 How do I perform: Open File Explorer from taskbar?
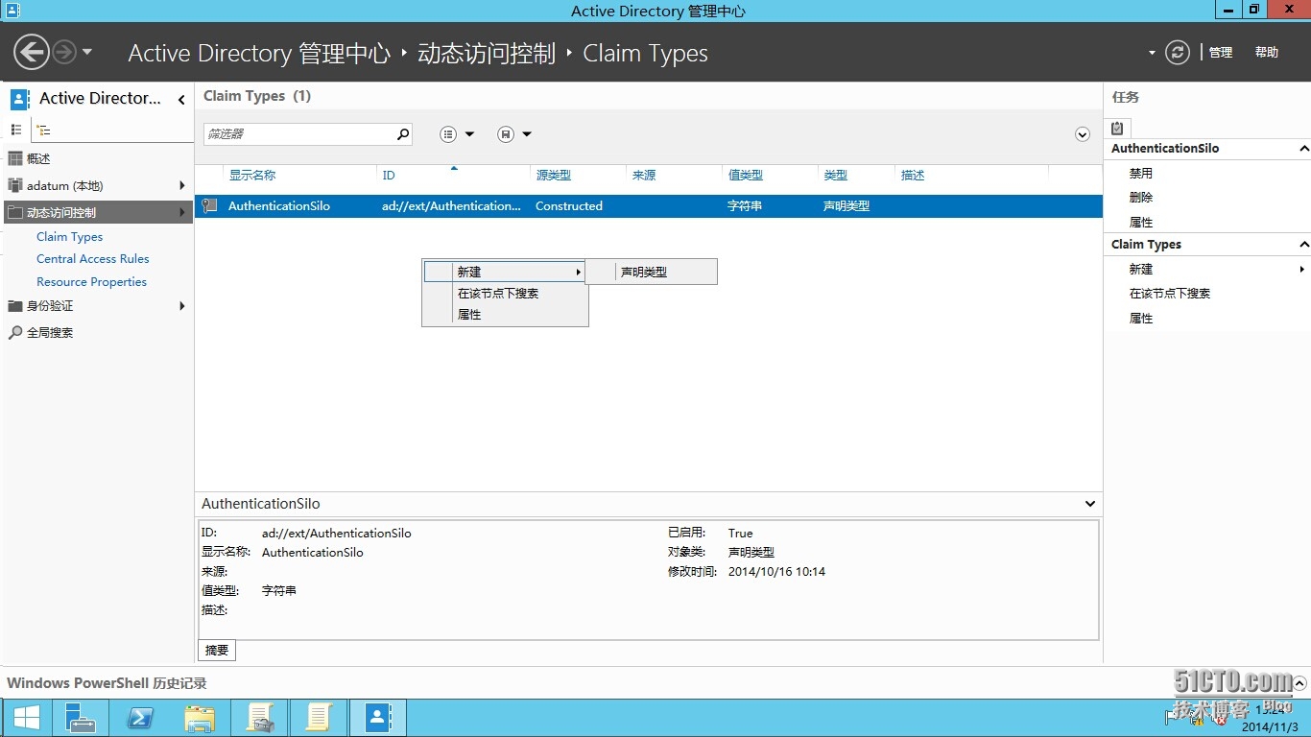point(200,718)
